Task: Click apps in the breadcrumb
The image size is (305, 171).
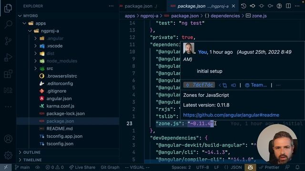Action: (130, 16)
